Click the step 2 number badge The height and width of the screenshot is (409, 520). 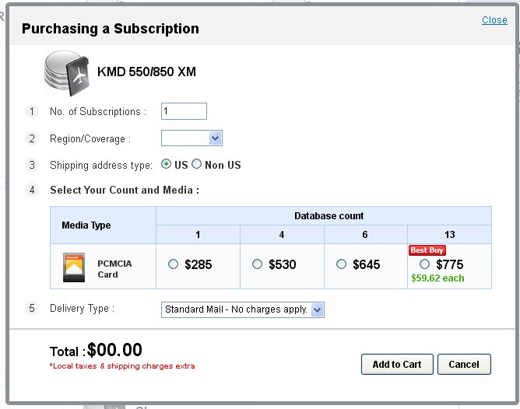coord(32,138)
